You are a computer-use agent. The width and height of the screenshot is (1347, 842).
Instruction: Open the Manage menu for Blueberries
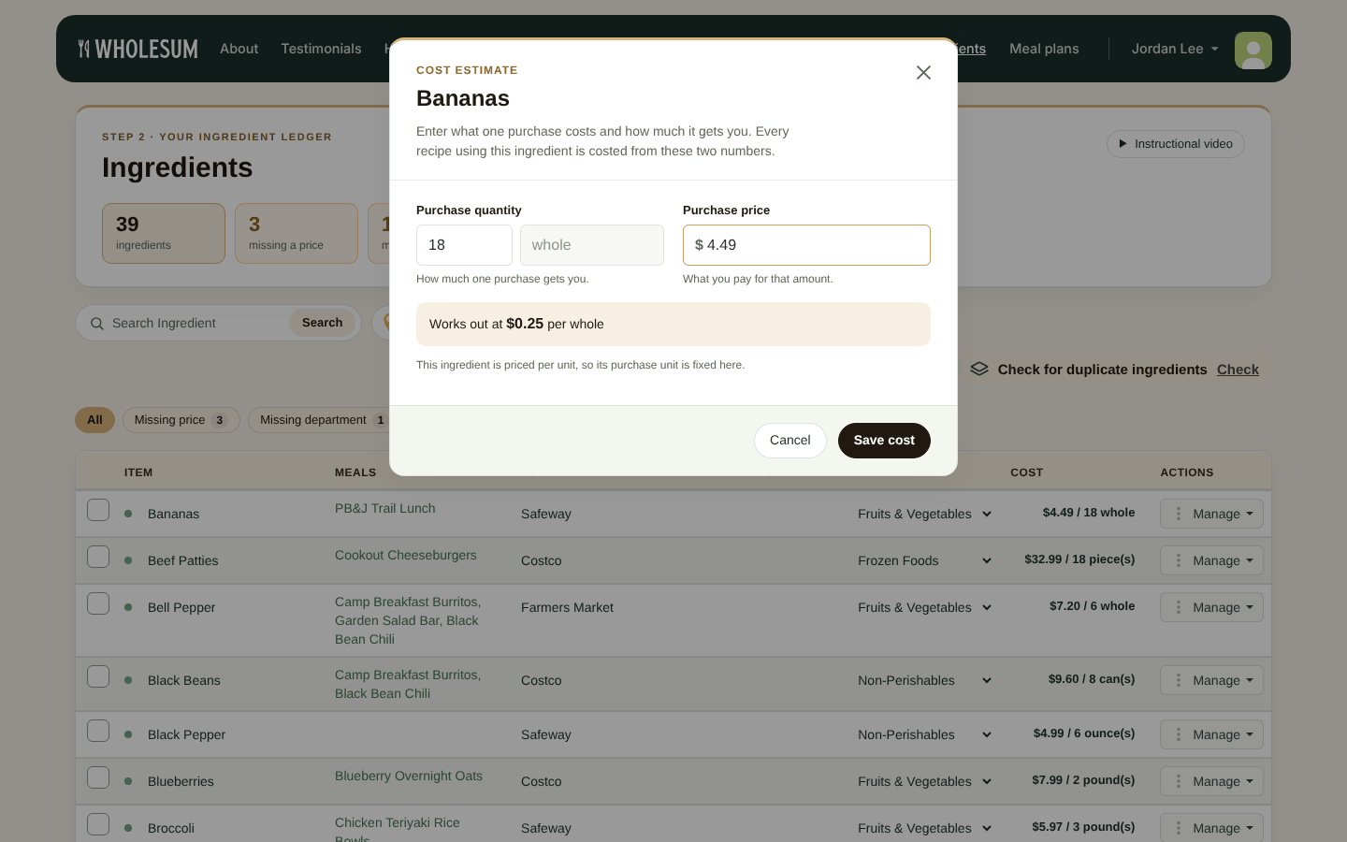point(1211,781)
